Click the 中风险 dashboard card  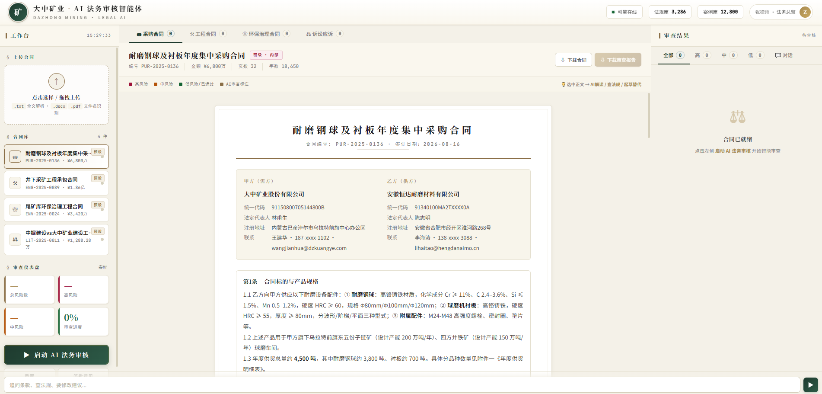(29, 321)
